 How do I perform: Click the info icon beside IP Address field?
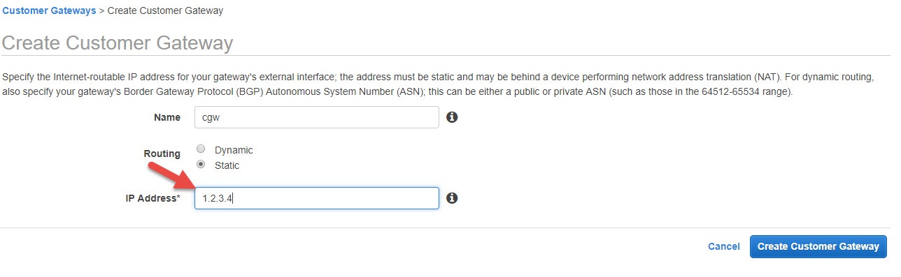pos(452,198)
